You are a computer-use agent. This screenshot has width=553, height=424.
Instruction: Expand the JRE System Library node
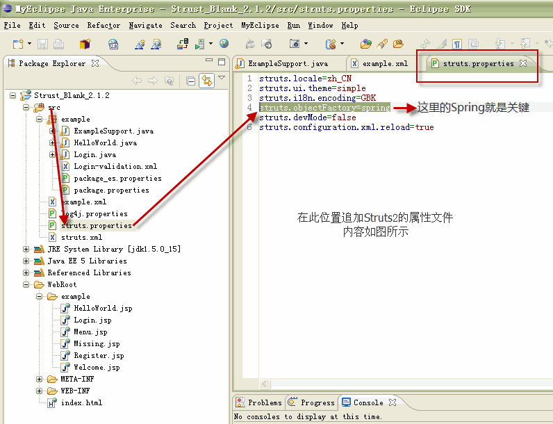[x=26, y=249]
